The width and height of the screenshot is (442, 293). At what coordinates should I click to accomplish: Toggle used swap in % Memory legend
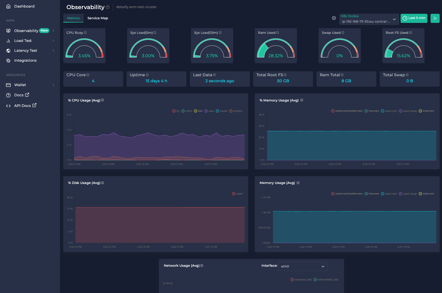point(408,111)
